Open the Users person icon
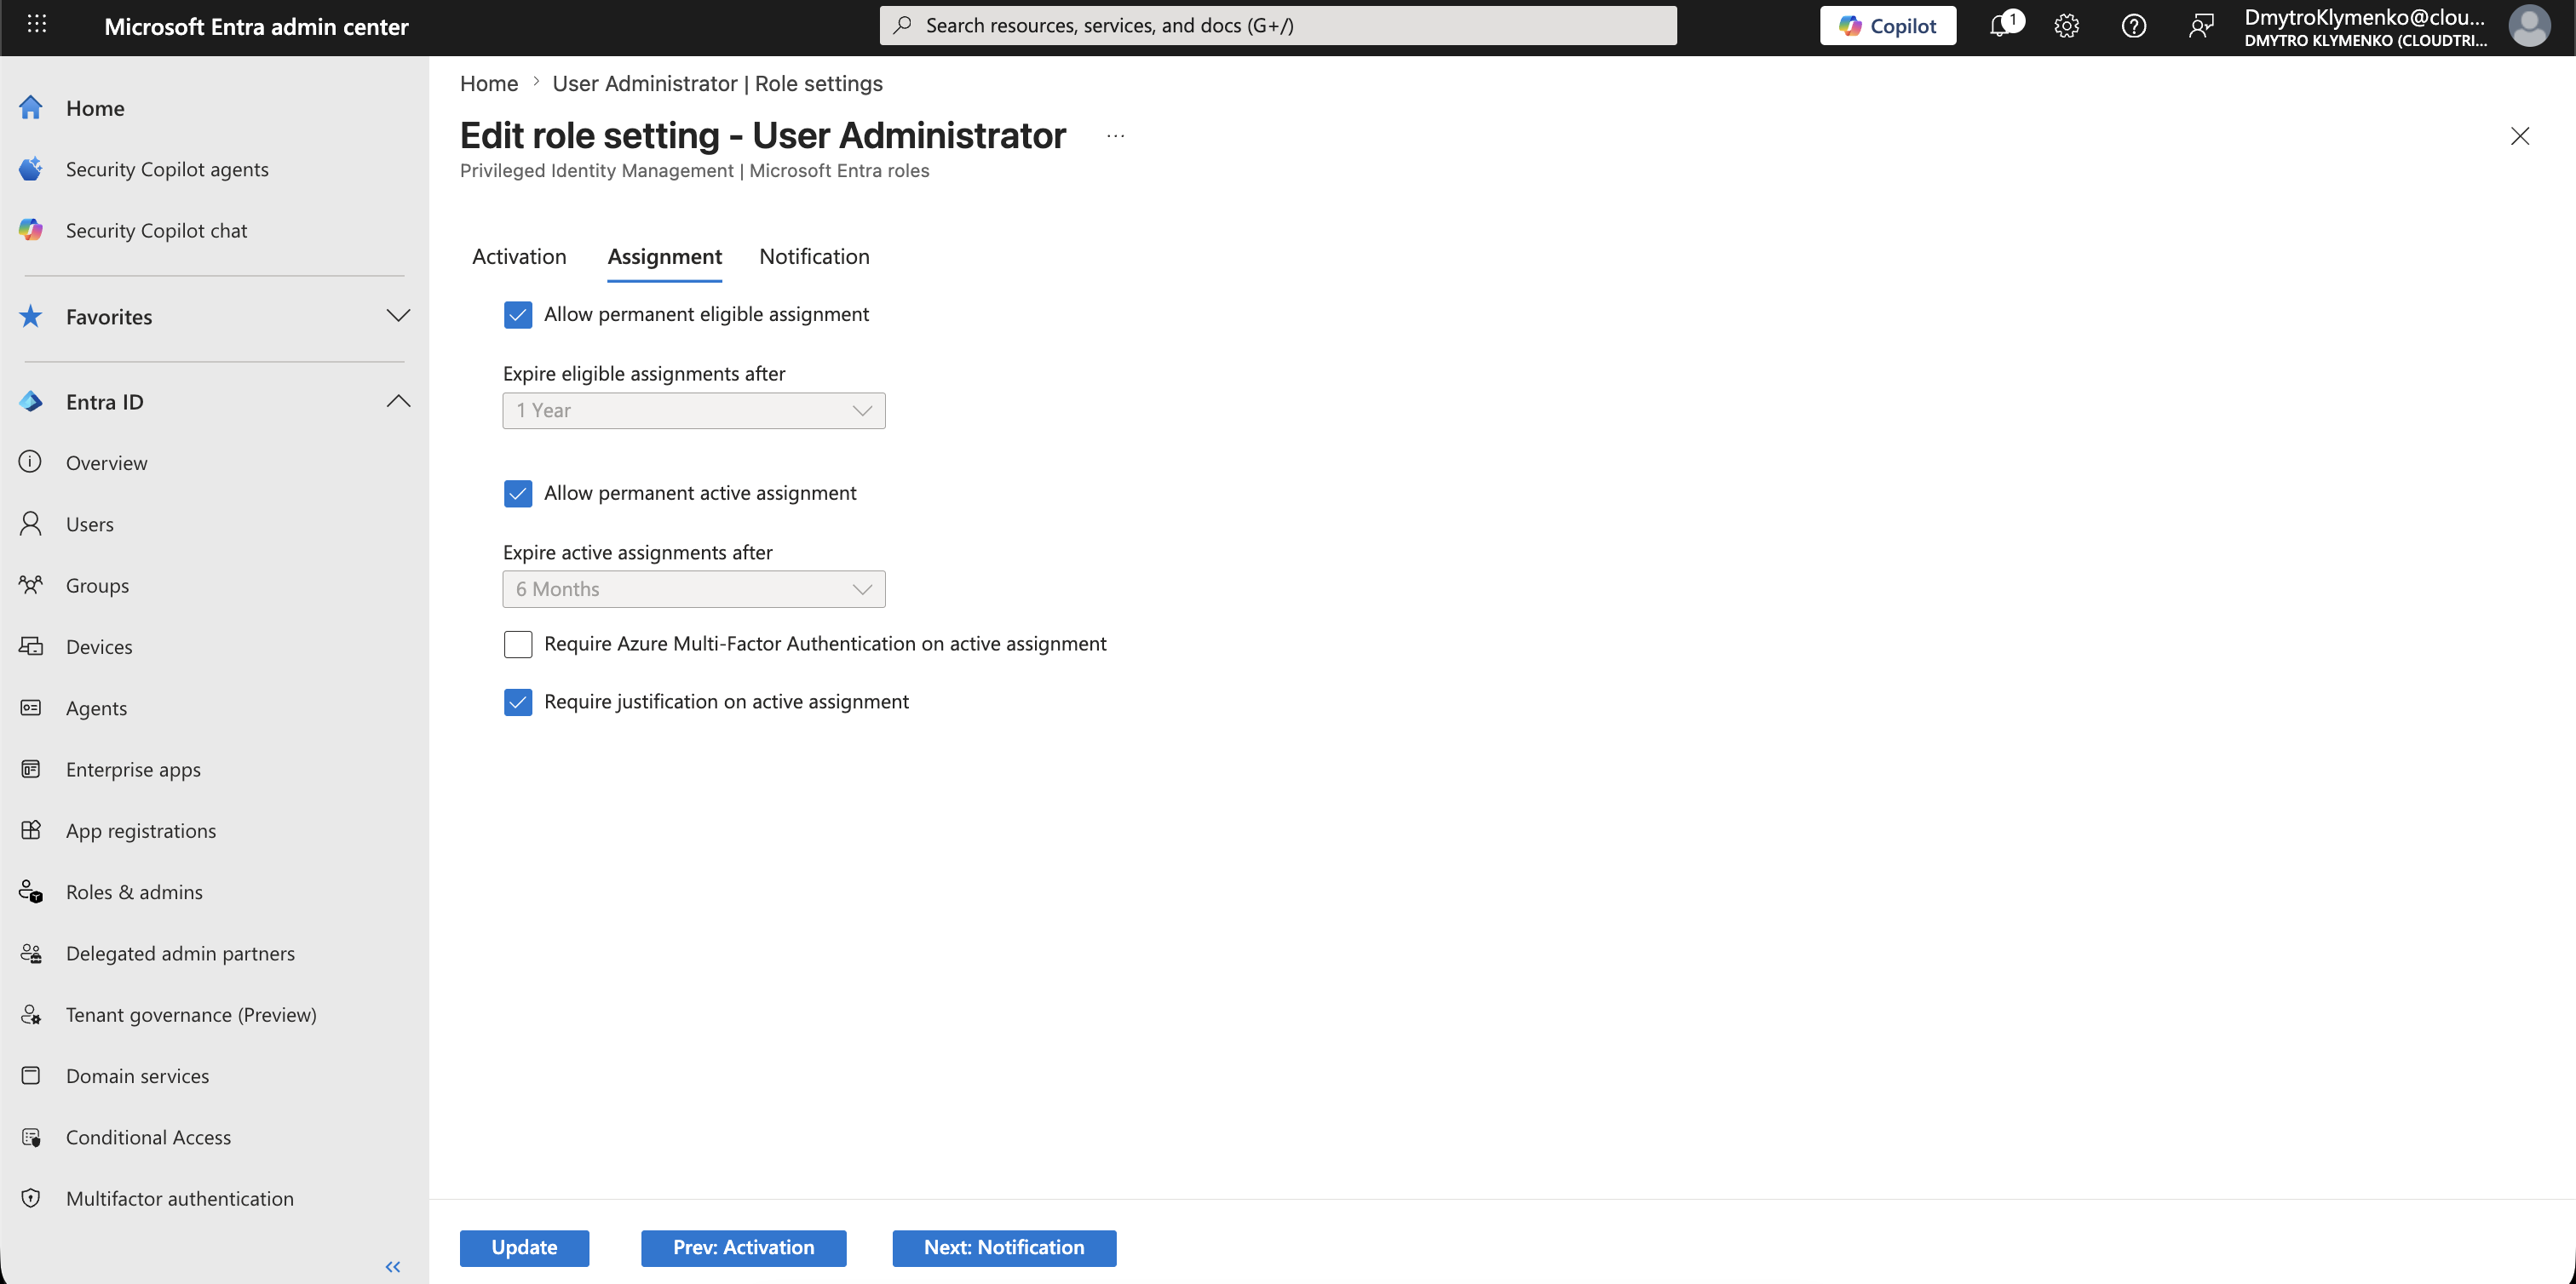 pos(31,524)
